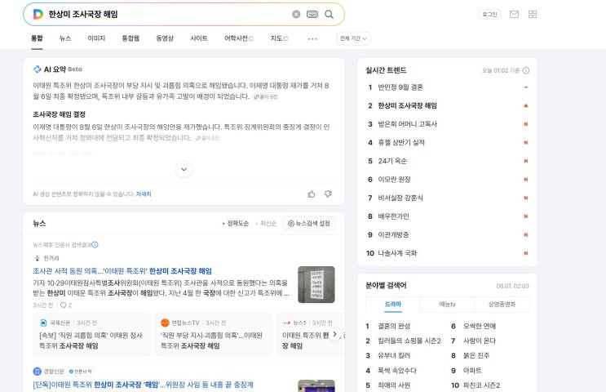This screenshot has height=392, width=606.
Task: Open the 조사관 사적 동원 의혹 article headline
Action: tap(122, 271)
